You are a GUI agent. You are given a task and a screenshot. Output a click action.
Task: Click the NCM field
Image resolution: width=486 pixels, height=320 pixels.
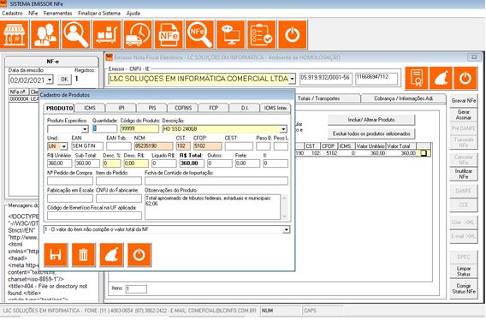[x=153, y=146]
